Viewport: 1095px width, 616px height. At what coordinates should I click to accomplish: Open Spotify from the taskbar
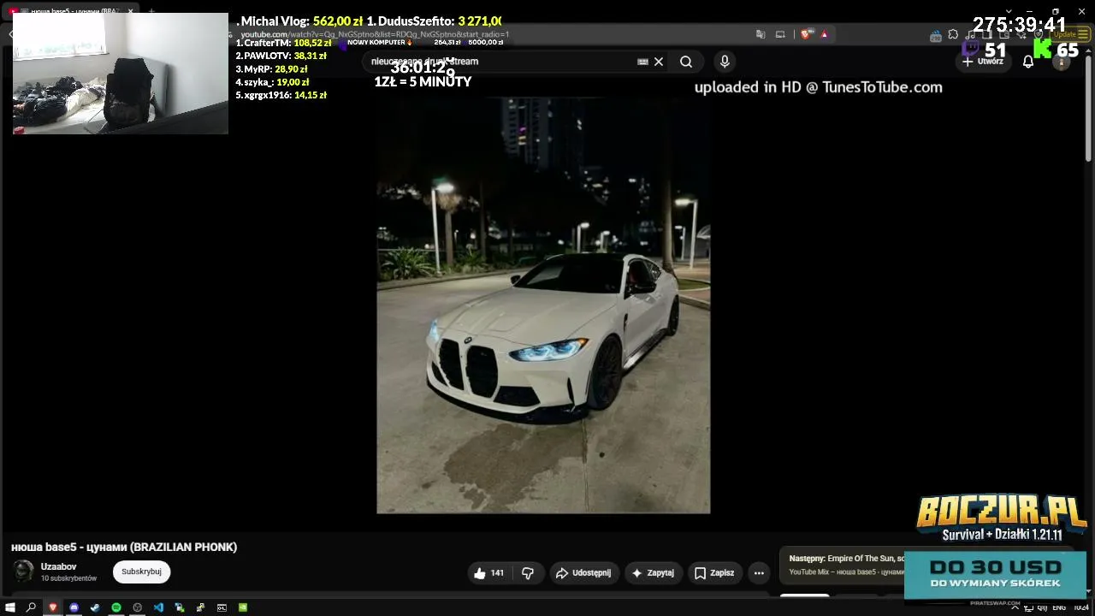[116, 607]
